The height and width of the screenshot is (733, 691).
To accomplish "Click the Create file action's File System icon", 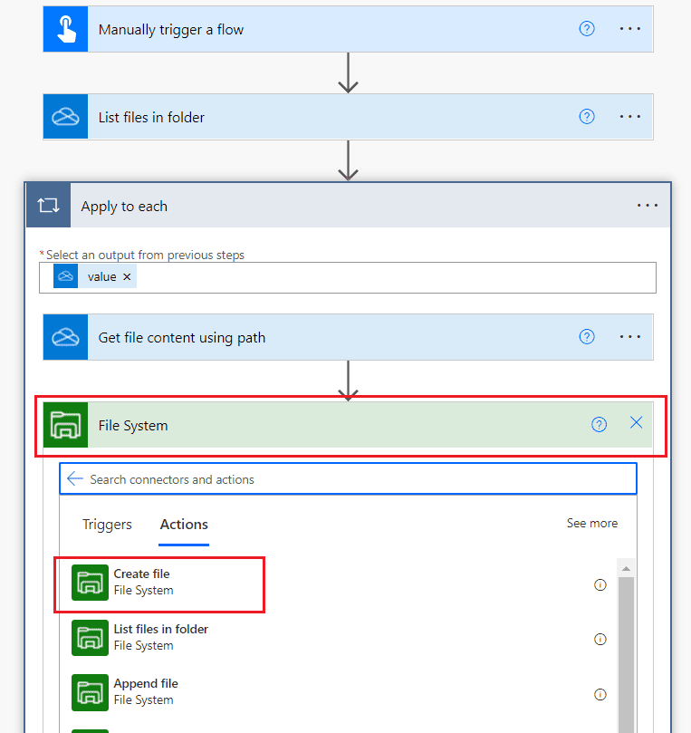I will 91,583.
